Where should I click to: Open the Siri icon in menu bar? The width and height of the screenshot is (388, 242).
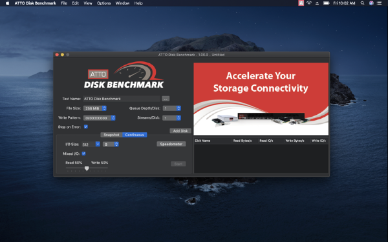pos(371,3)
